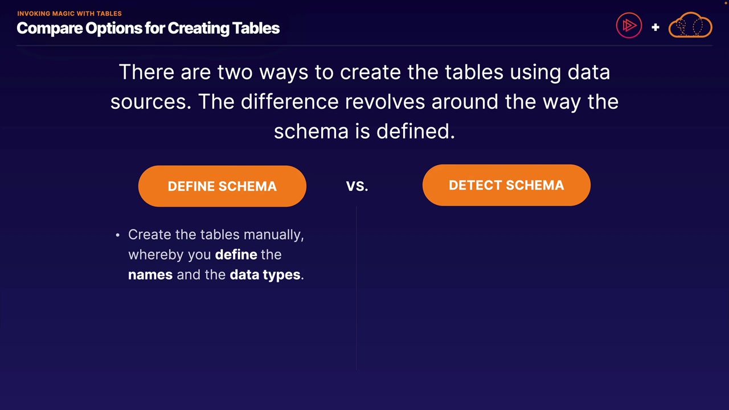Select the "Compare Options for Creating Tables" title

(x=148, y=28)
